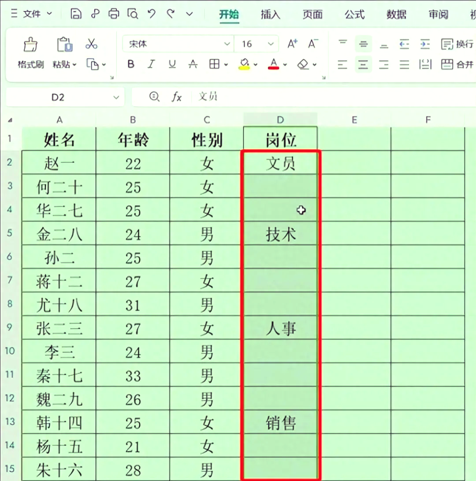Screen dimensions: 476x481
Task: Open the 公式 ribbon tab
Action: (x=354, y=14)
